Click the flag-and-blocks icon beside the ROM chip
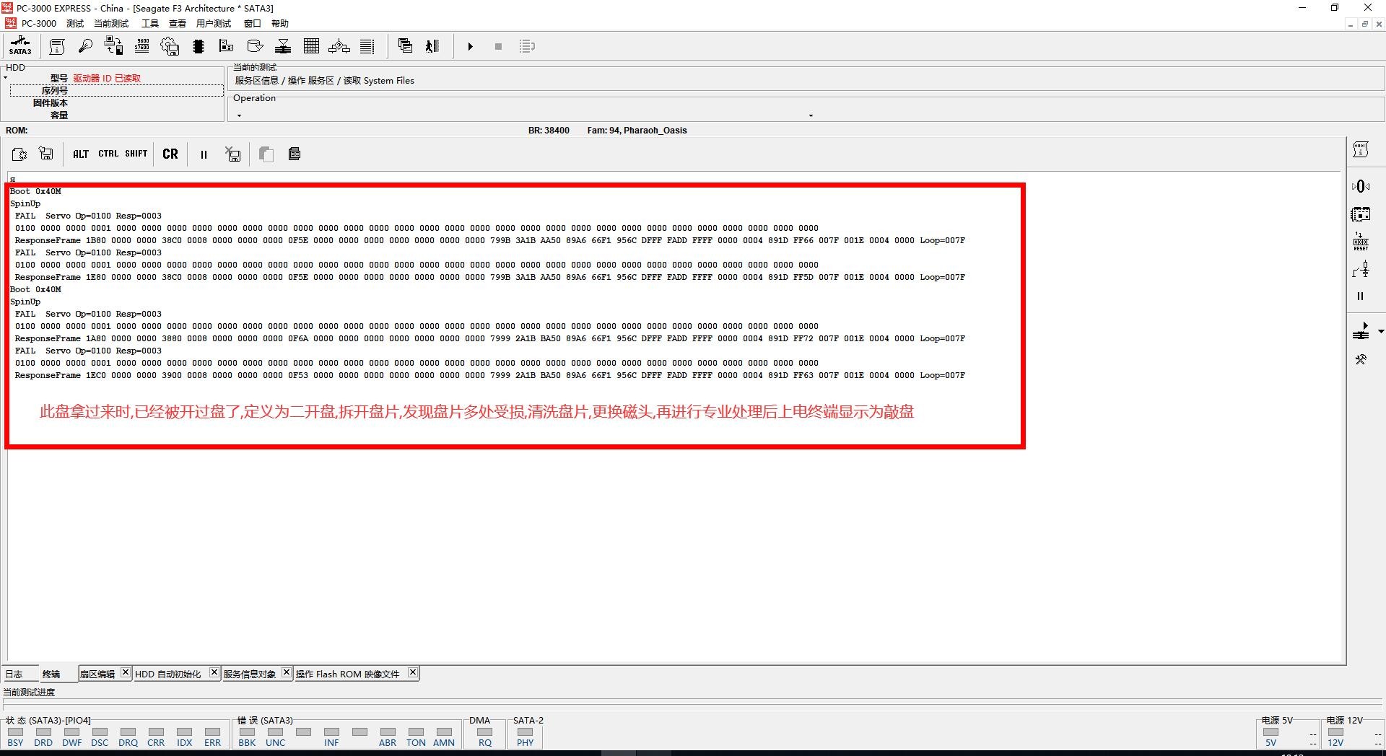Viewport: 1386px width, 756px height. tap(226, 46)
